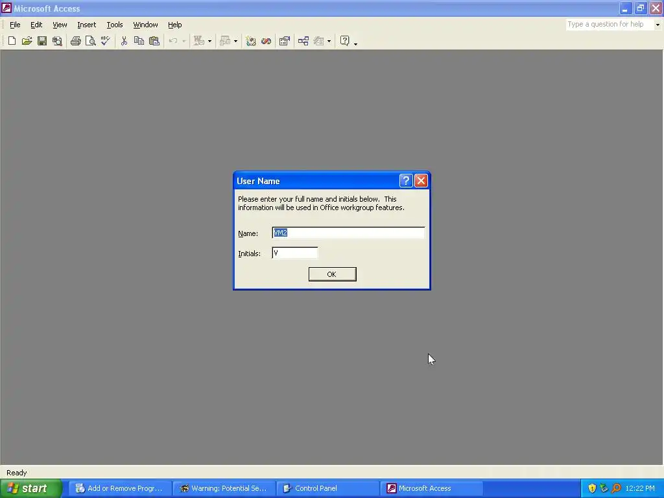Click the Microsoft Script Editor icon
Viewport: 664px width, 498px height.
[x=266, y=41]
